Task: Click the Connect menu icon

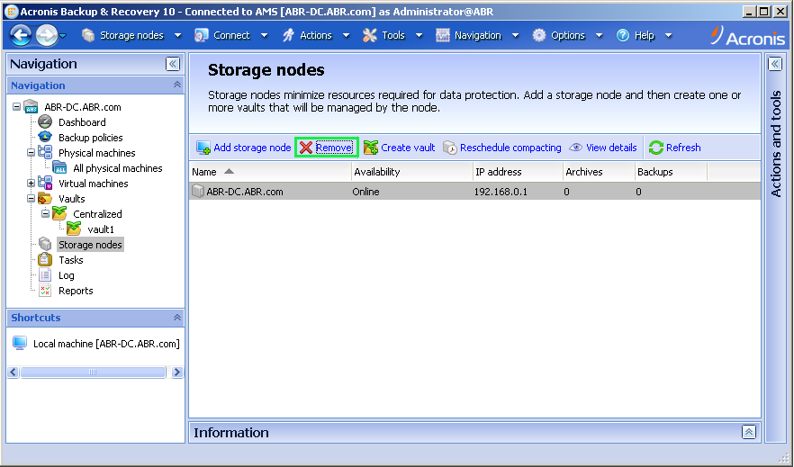Action: [202, 35]
